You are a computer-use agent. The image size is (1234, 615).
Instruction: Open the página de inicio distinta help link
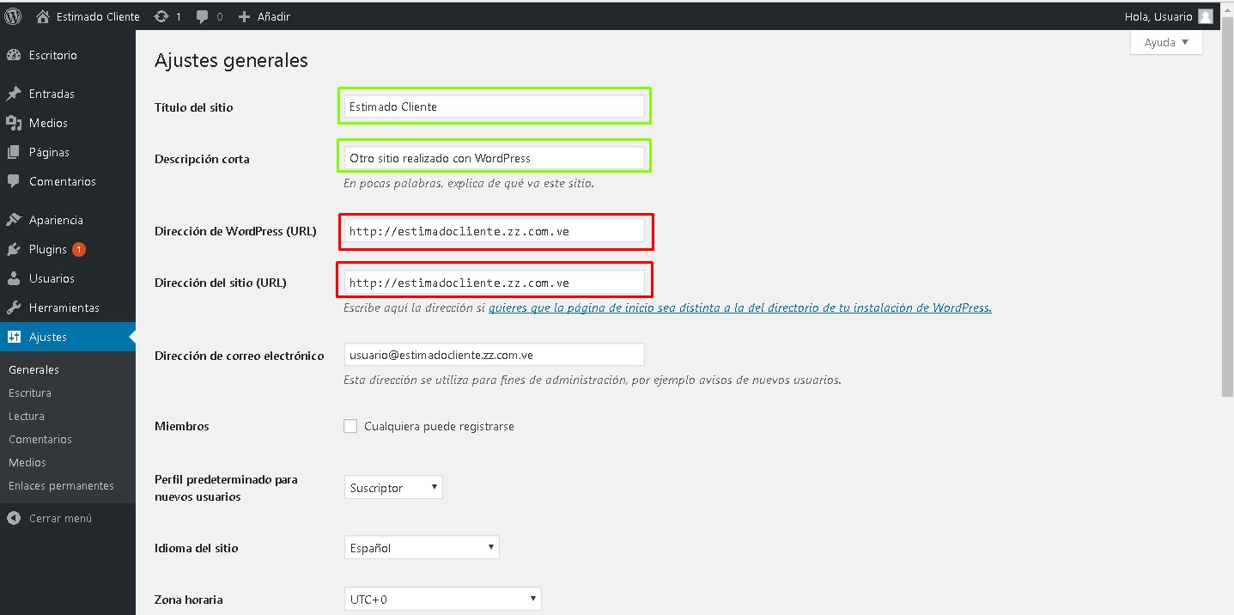point(740,307)
